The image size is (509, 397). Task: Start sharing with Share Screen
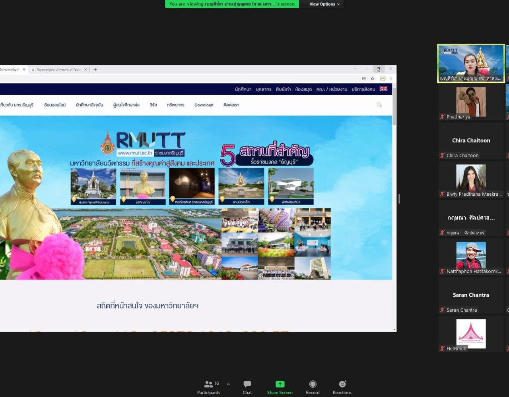coord(280,387)
